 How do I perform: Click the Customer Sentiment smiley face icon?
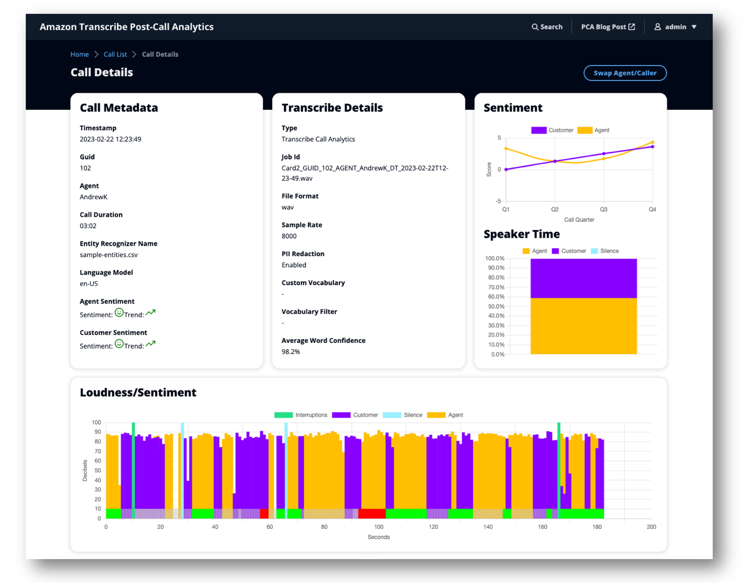[119, 344]
